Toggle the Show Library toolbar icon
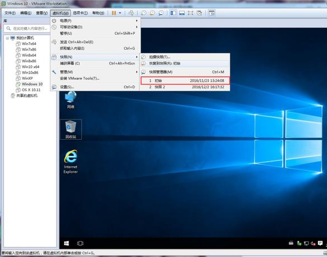This screenshot has width=327, height=257. point(173,13)
